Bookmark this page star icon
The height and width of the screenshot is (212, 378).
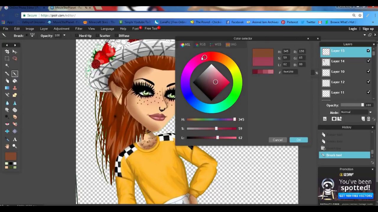coord(360,15)
